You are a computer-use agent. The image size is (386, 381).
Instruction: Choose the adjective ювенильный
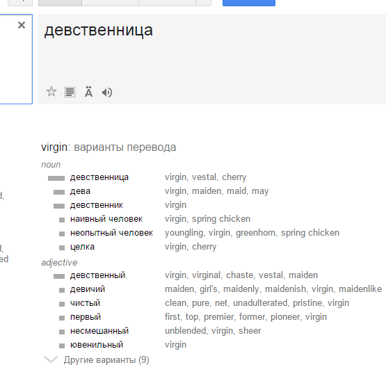97,345
